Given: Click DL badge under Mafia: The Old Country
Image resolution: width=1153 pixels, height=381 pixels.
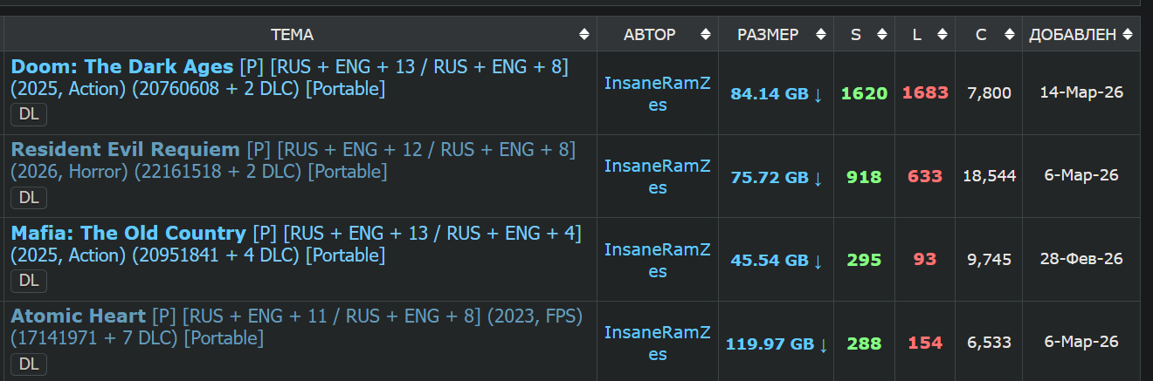Looking at the screenshot, I should click(x=29, y=281).
